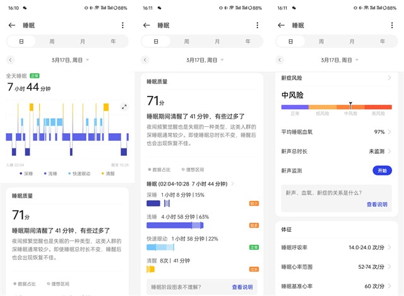The image size is (404, 296).
Task: Expand 鼾症风险 details chevron
Action: pyautogui.click(x=389, y=78)
